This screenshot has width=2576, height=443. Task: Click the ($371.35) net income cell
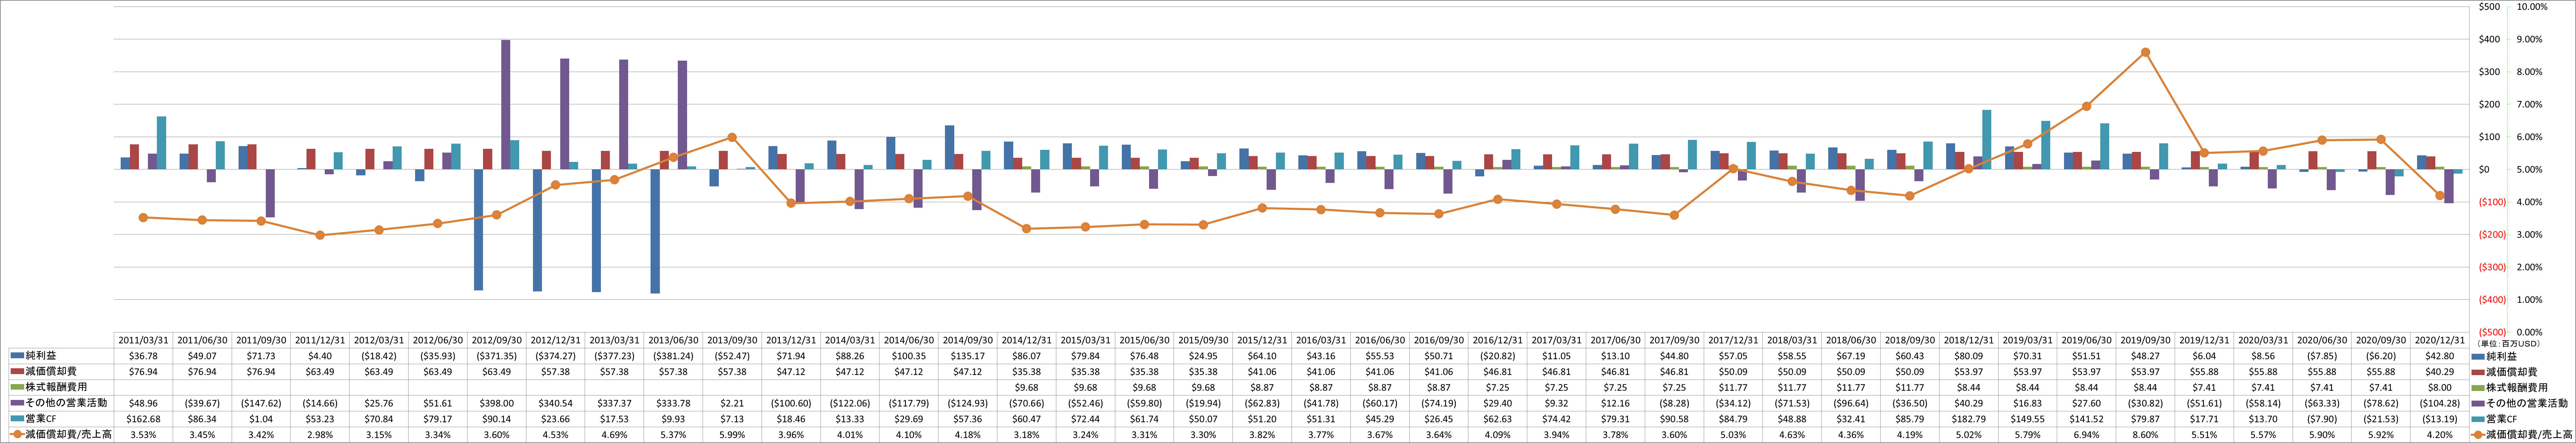[497, 356]
